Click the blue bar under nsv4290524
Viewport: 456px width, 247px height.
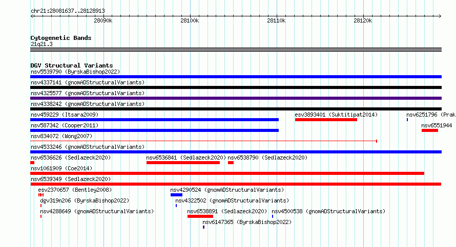(177, 195)
